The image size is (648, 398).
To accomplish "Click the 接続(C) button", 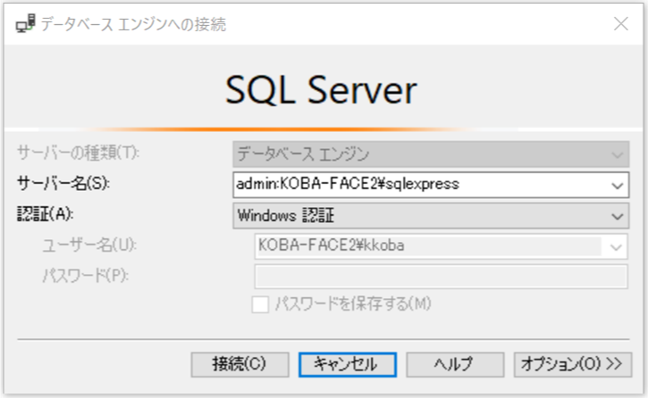I will [240, 364].
